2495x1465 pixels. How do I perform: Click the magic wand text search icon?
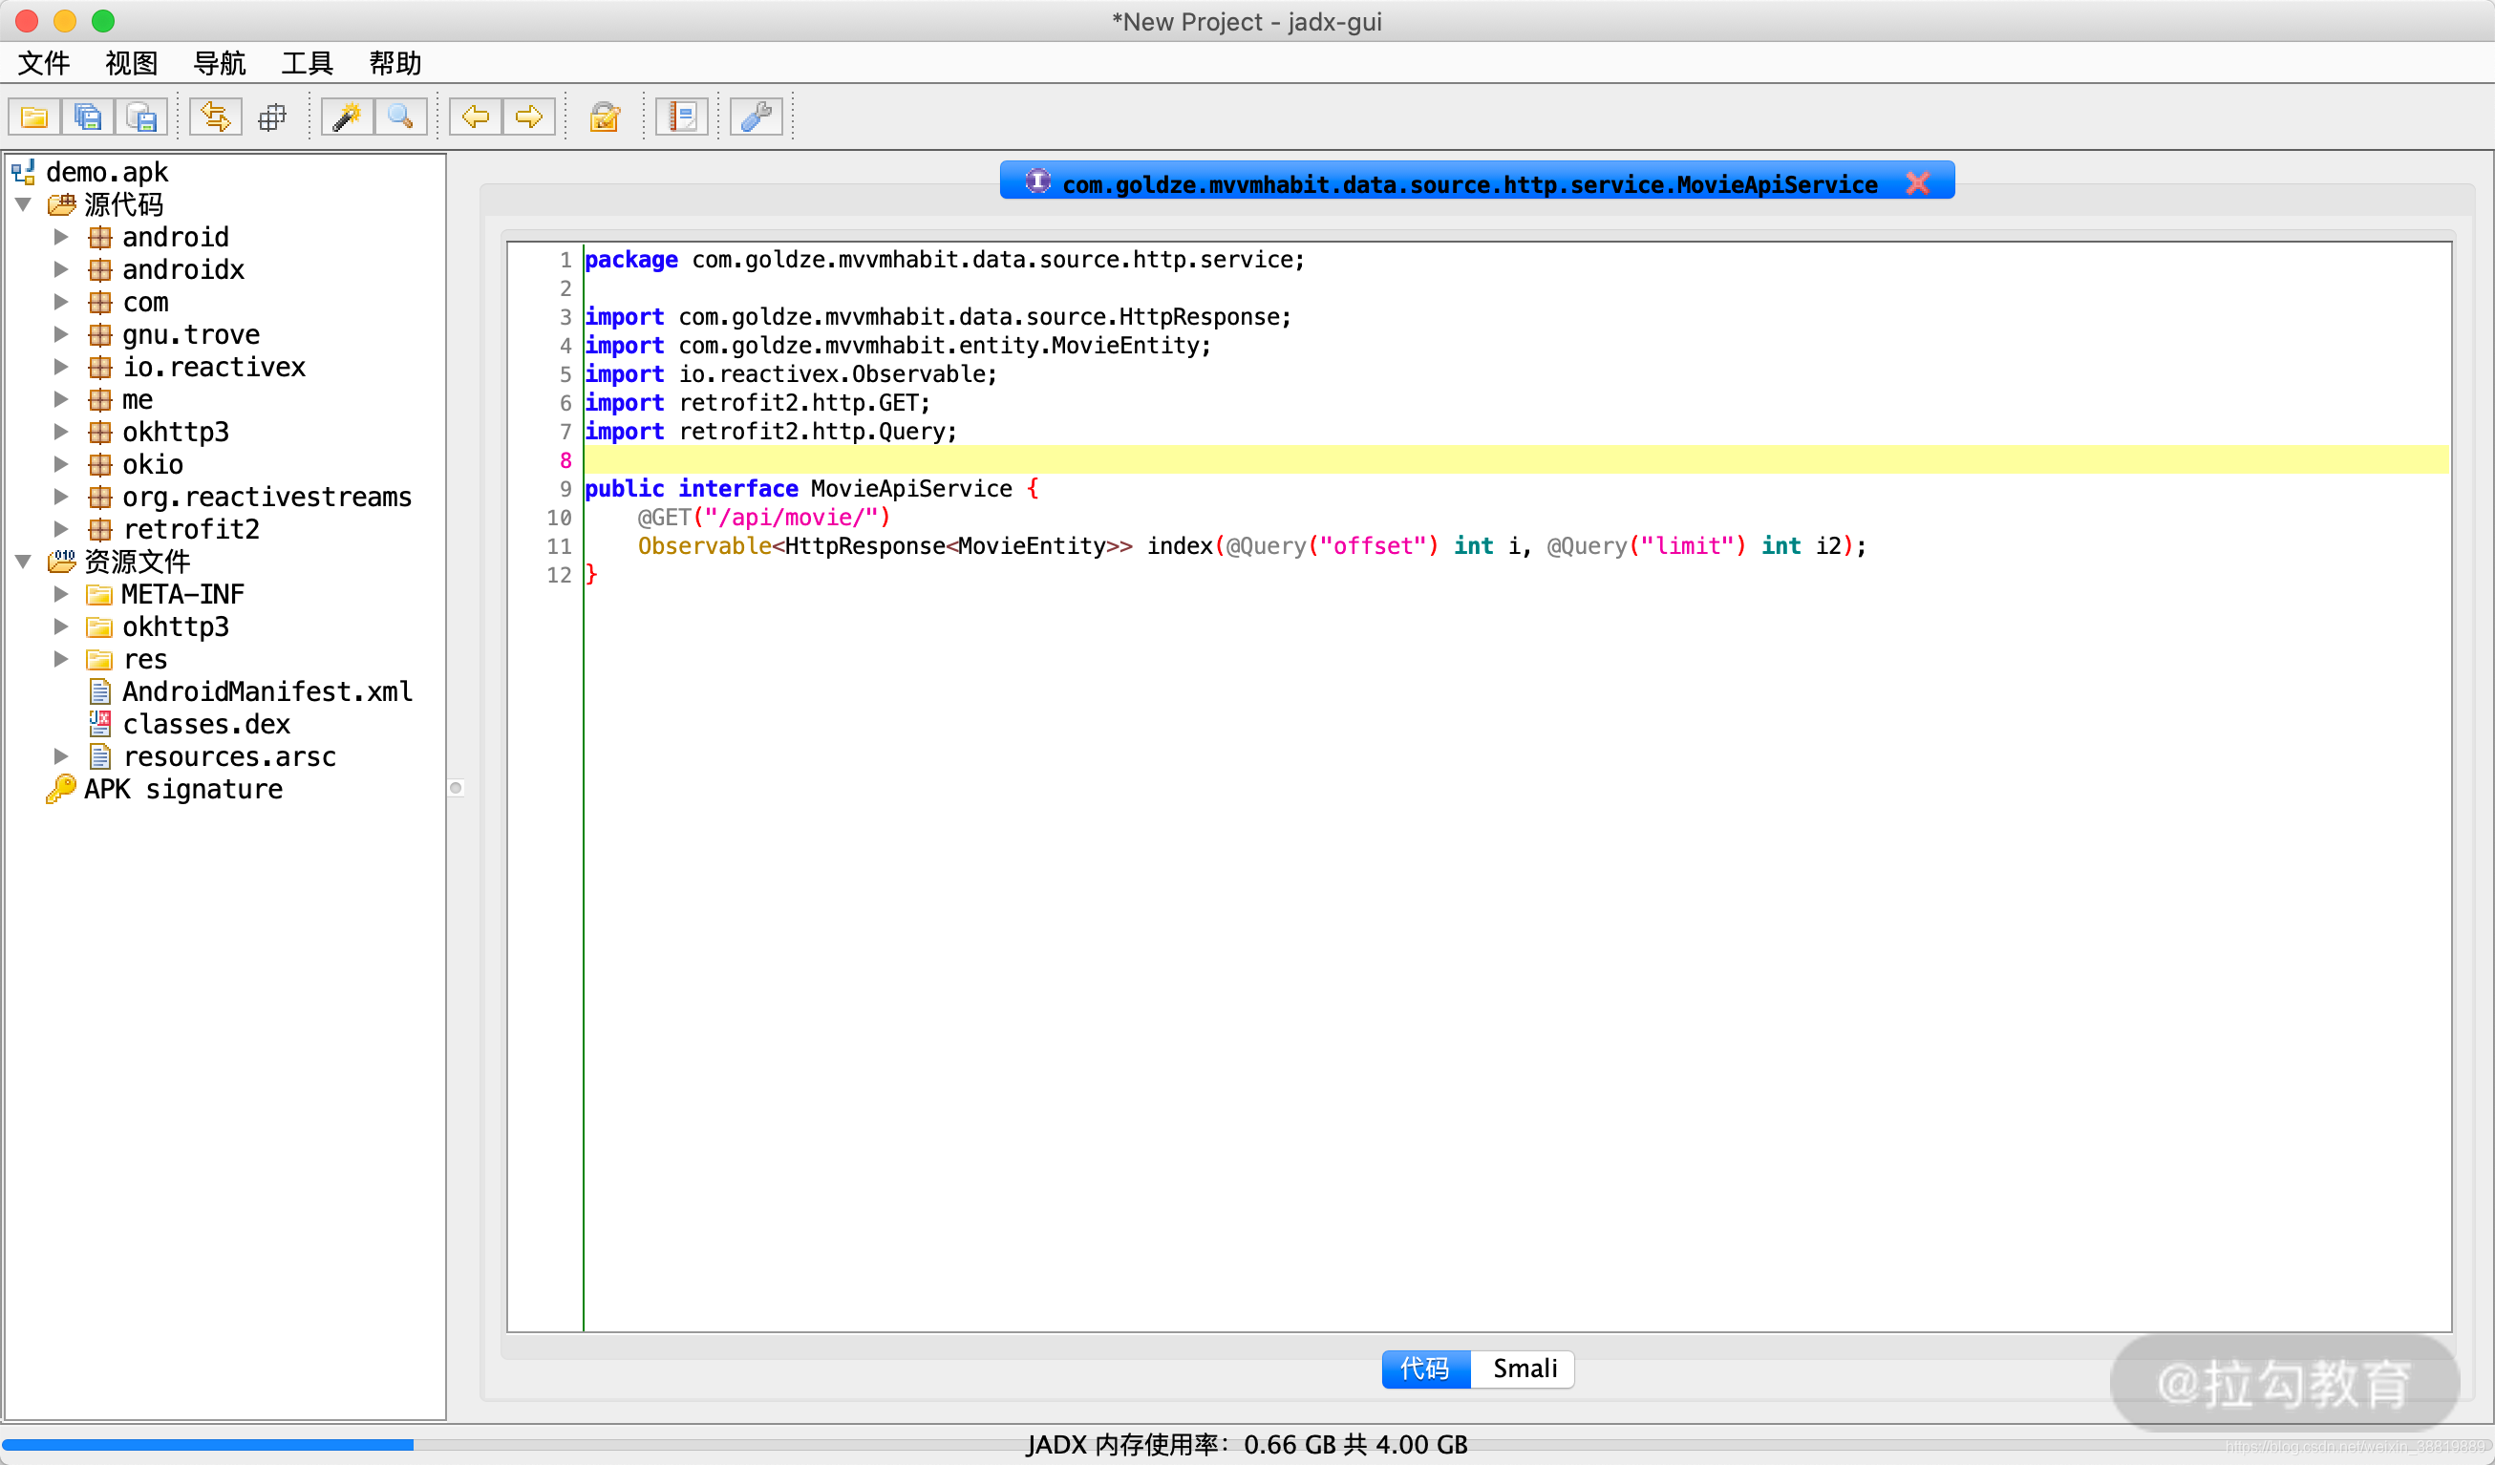coord(347,117)
